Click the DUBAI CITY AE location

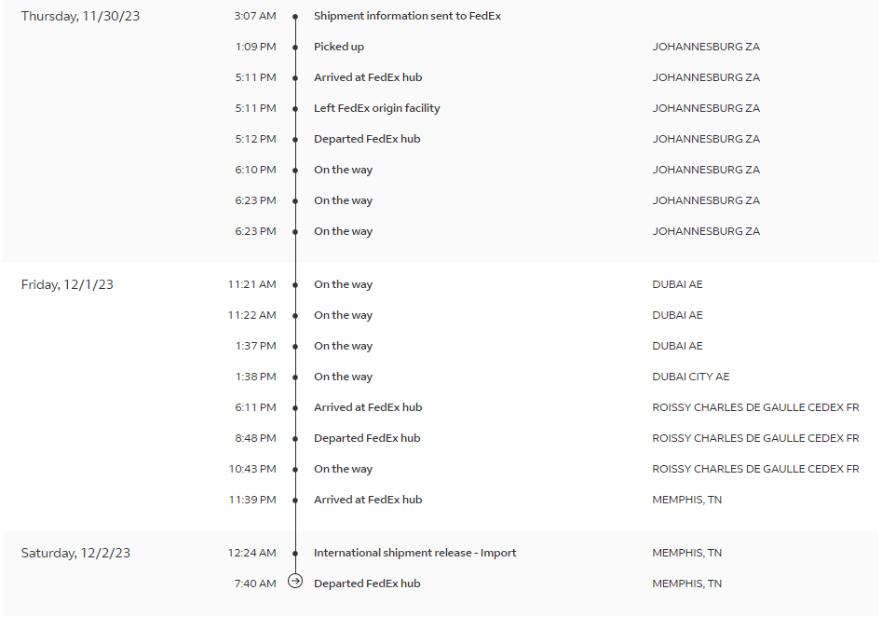pos(690,378)
